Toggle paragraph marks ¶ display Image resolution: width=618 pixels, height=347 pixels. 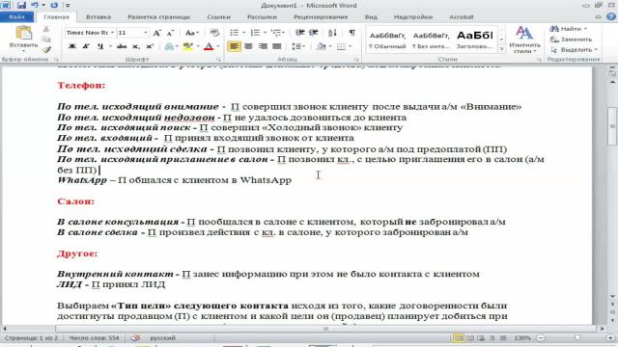click(351, 33)
